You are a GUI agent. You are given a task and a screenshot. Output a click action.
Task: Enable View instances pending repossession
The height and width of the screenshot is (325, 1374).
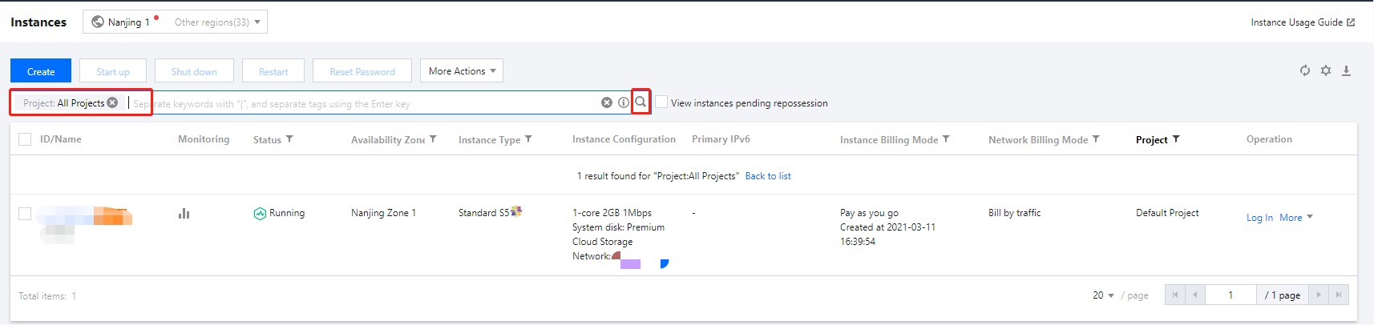661,102
